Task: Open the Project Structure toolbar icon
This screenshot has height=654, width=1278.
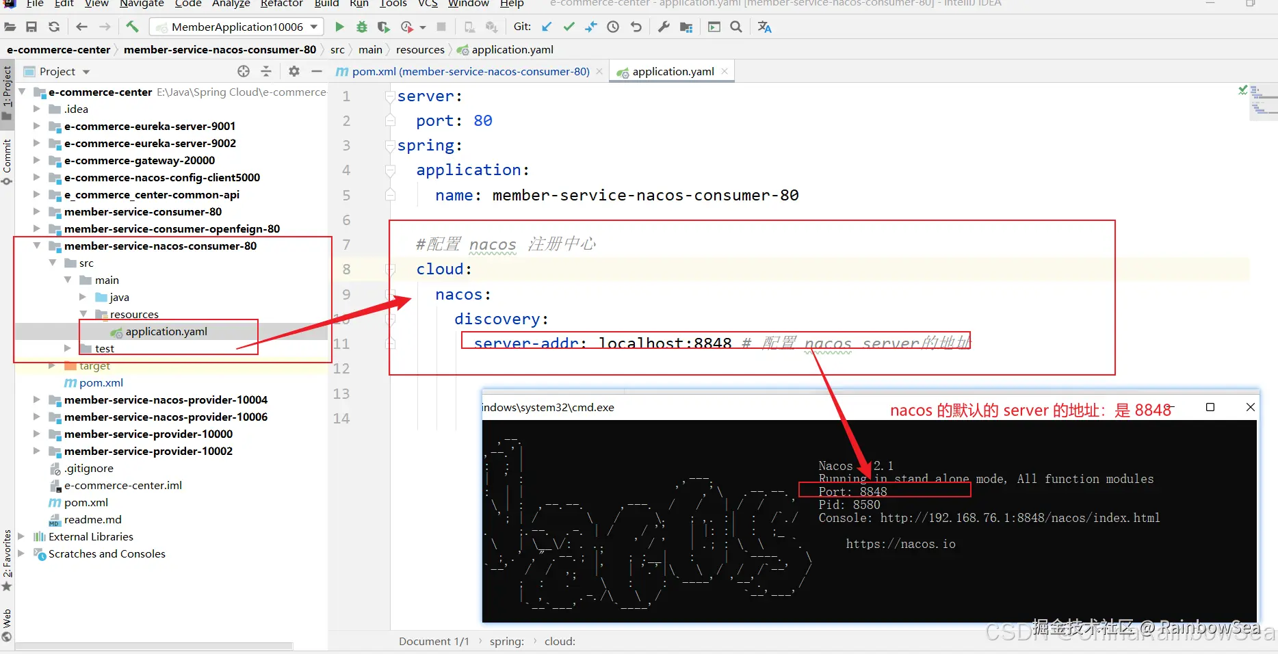Action: point(686,27)
